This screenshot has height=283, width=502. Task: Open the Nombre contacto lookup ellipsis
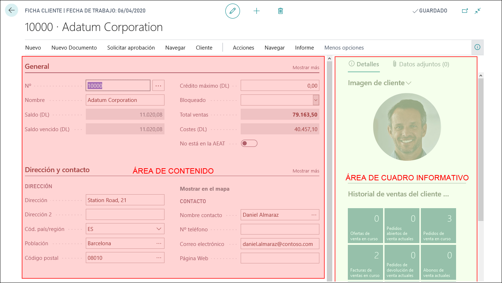[314, 215]
